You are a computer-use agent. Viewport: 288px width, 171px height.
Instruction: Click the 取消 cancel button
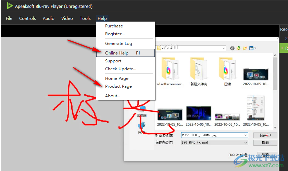point(265,143)
